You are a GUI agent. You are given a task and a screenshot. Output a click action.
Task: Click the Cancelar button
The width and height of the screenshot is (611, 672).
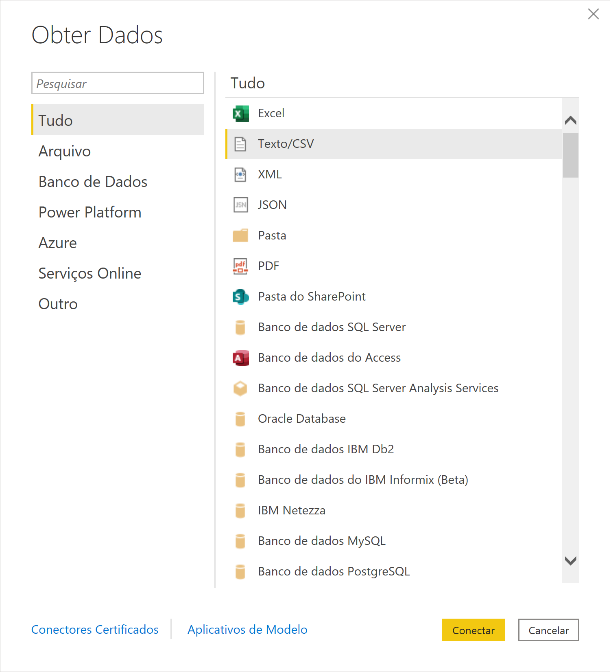(548, 630)
